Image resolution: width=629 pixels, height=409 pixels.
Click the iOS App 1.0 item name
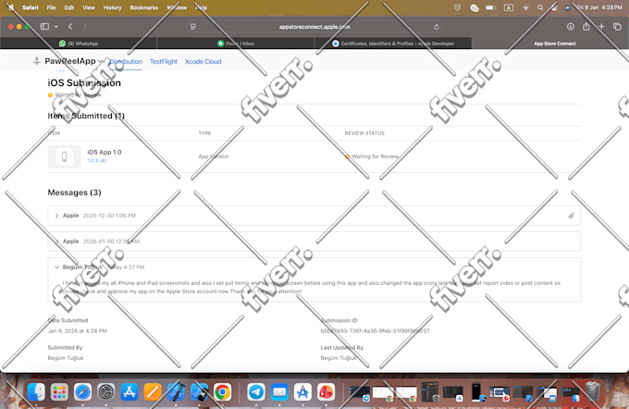(105, 152)
